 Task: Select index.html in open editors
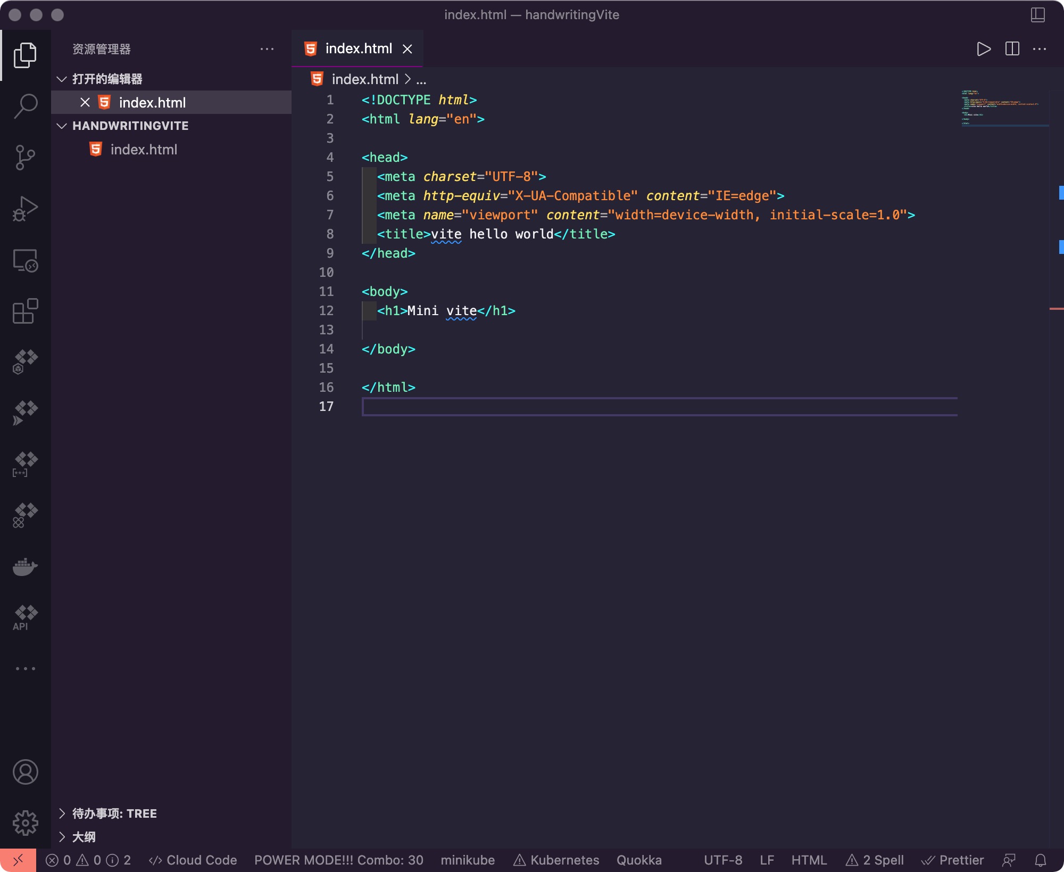(x=171, y=102)
